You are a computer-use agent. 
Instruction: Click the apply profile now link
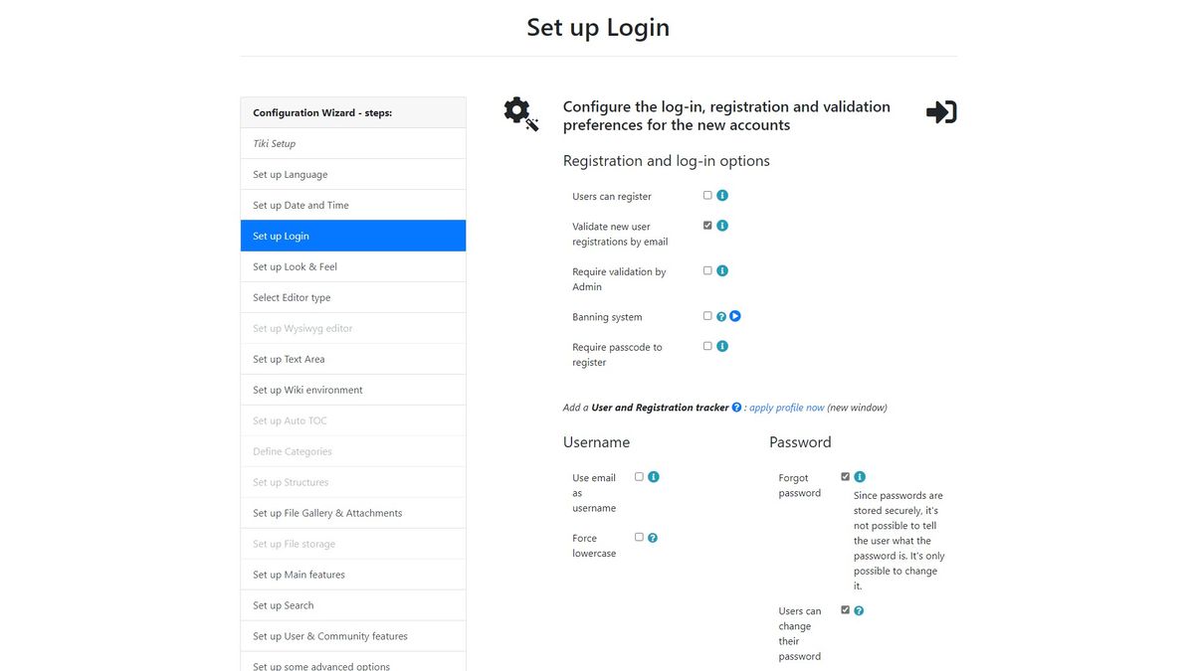point(786,407)
